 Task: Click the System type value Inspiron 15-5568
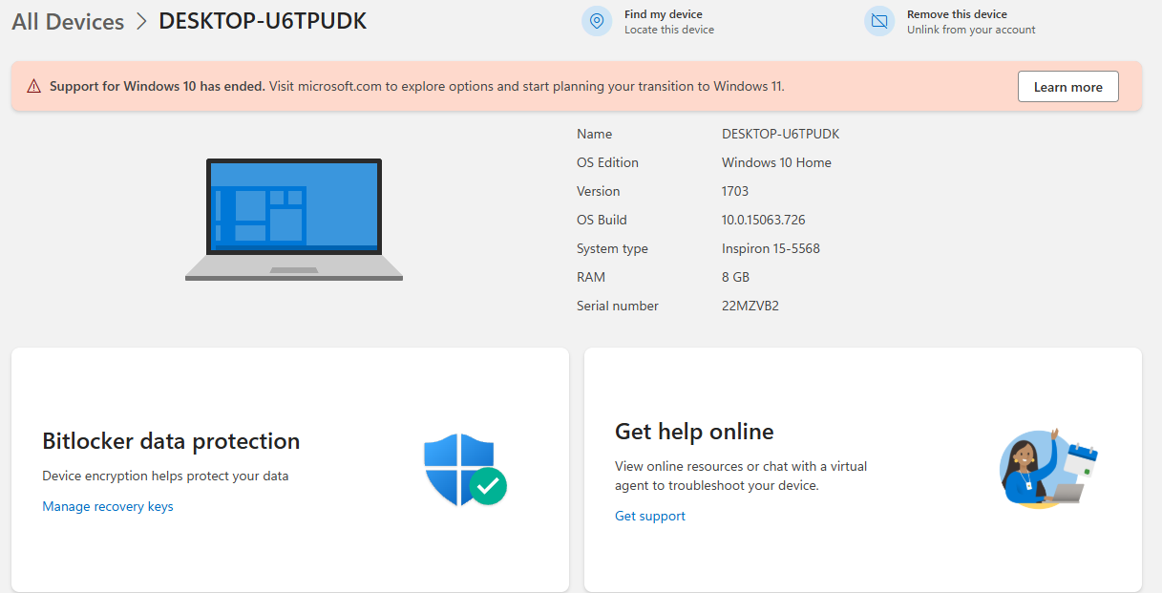pos(771,248)
